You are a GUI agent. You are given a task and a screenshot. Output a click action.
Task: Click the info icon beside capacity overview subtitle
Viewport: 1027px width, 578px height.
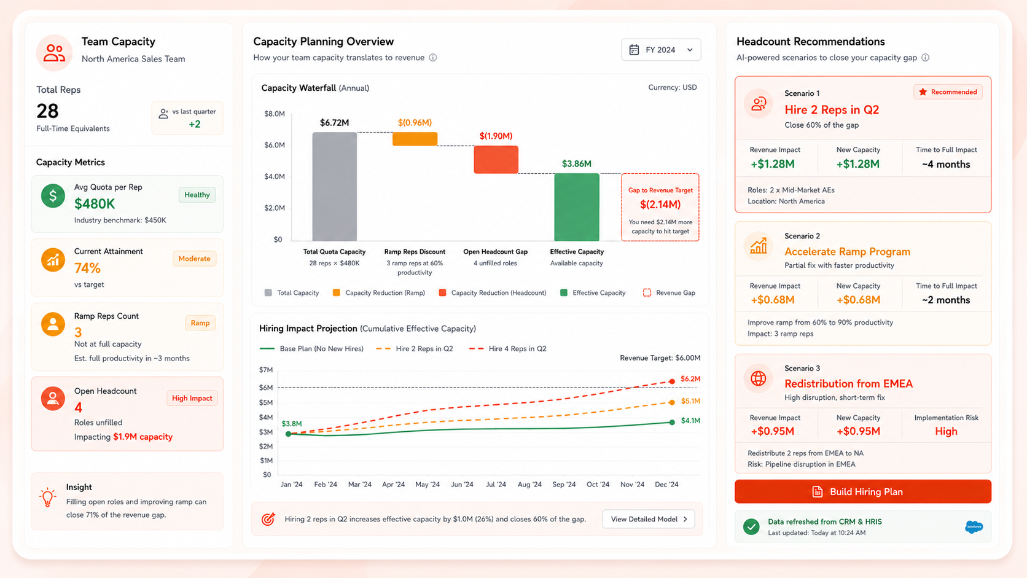(x=433, y=58)
